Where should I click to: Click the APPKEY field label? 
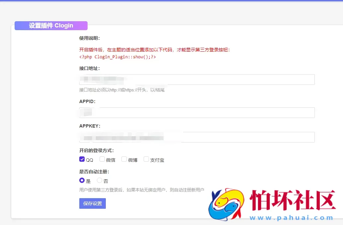coord(90,126)
